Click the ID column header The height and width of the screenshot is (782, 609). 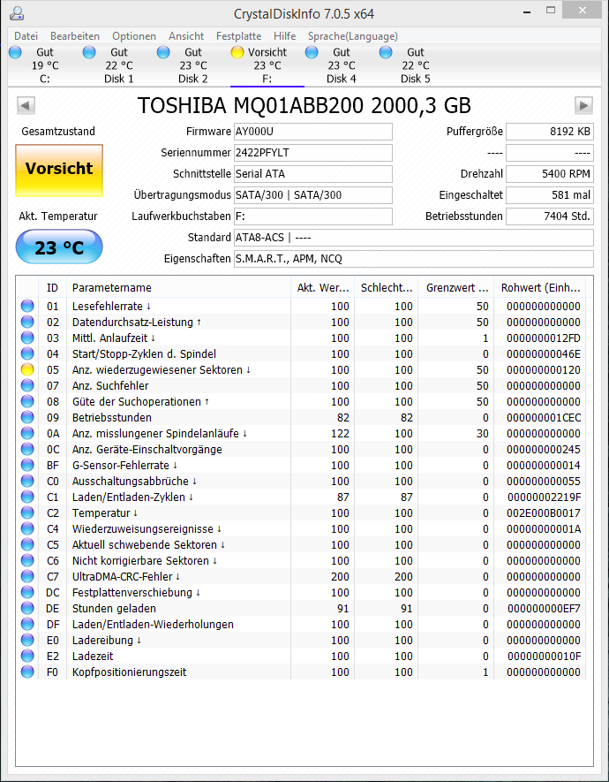point(52,288)
